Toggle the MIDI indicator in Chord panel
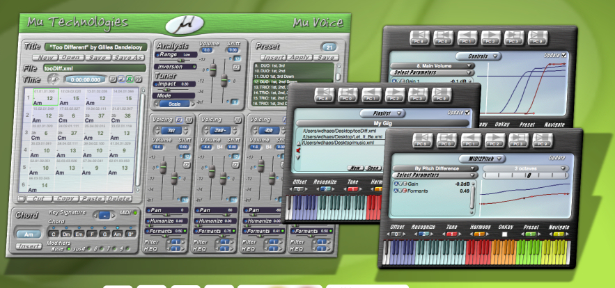 135,213
